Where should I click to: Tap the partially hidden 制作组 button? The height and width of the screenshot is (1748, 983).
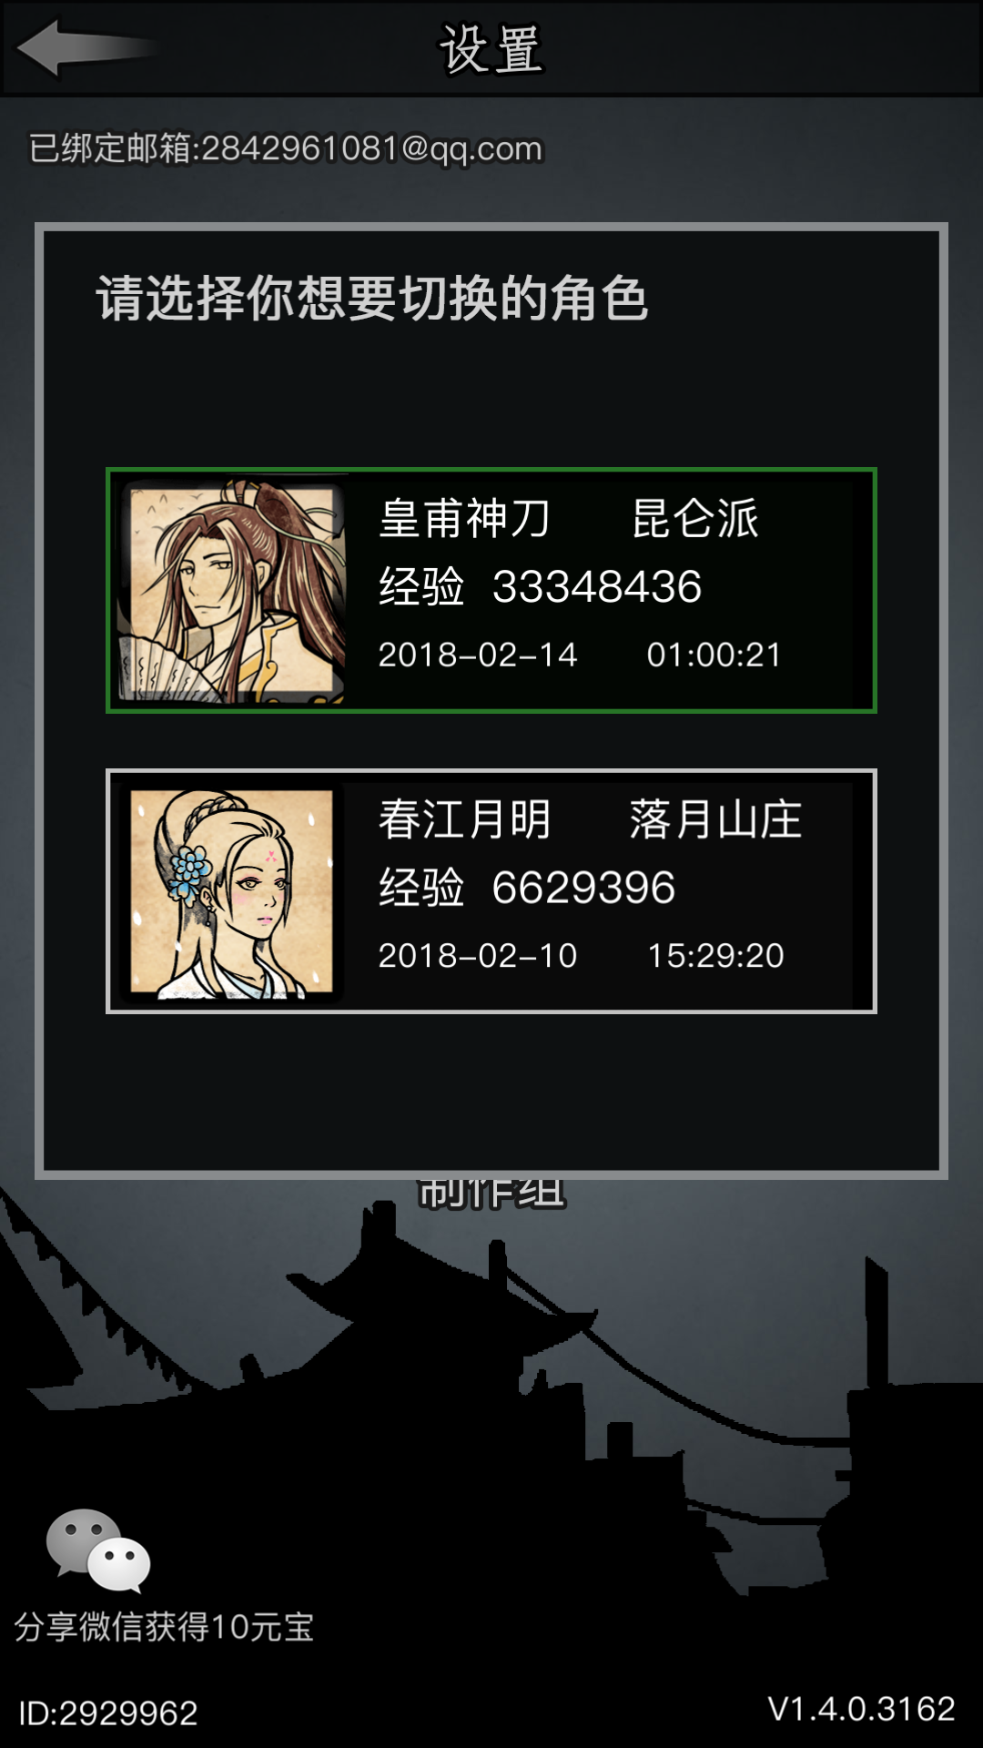pyautogui.click(x=491, y=1194)
